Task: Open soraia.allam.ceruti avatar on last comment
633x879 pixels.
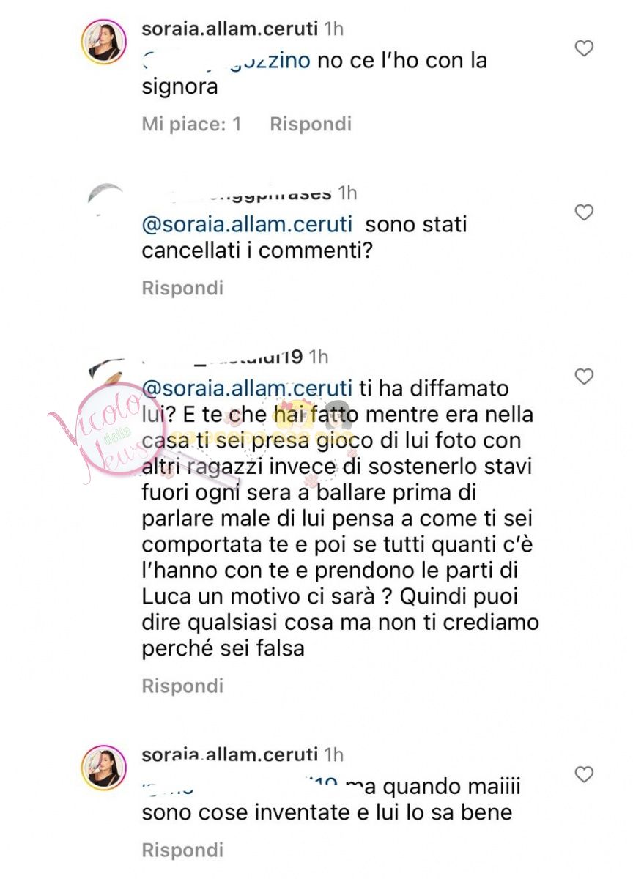Action: [x=105, y=767]
